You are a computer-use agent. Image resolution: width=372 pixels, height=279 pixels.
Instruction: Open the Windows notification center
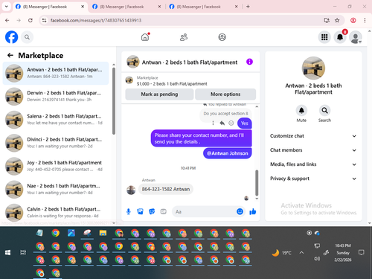362,252
